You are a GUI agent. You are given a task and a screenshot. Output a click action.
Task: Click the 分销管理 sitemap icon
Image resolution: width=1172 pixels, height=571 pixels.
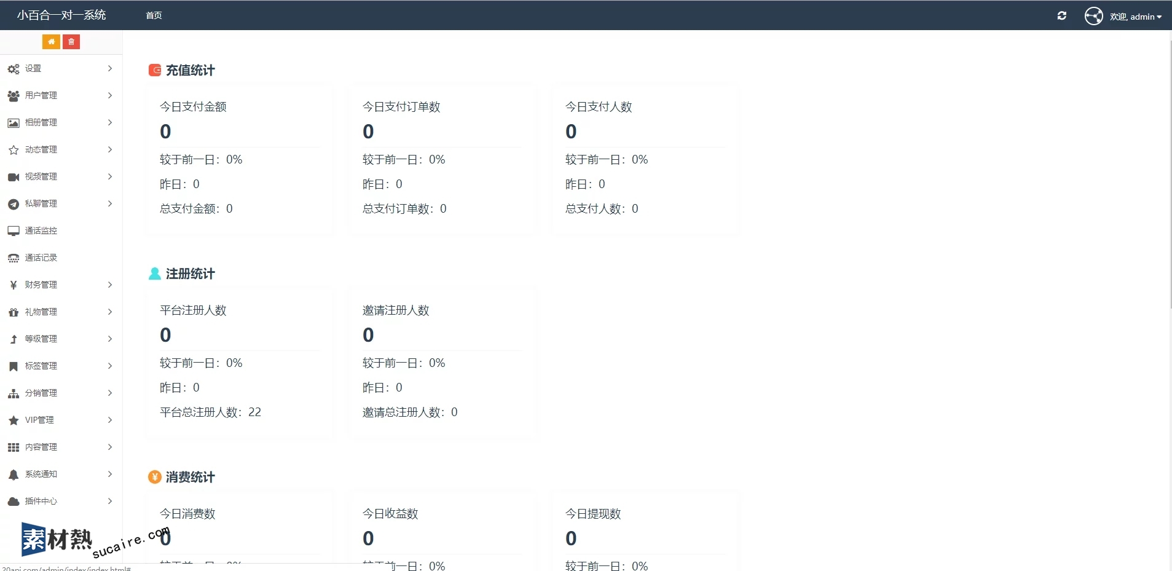click(14, 393)
